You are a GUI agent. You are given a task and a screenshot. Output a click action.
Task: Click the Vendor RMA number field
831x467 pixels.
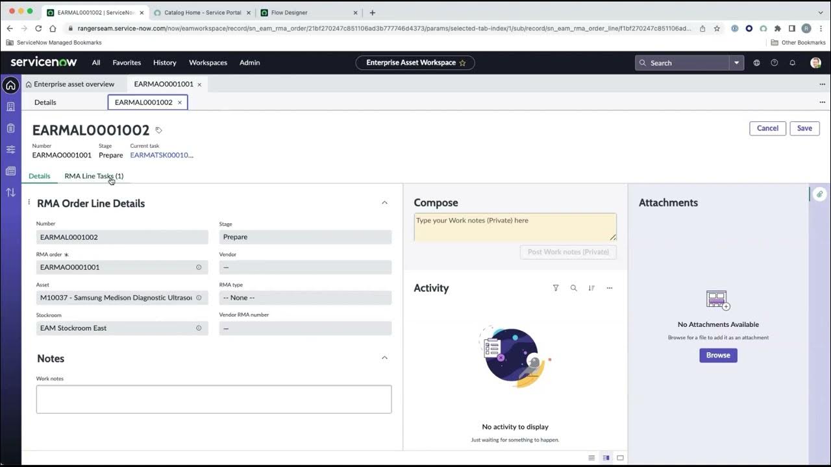pos(305,328)
